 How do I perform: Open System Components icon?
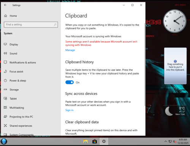pyautogui.click(x=5, y=135)
